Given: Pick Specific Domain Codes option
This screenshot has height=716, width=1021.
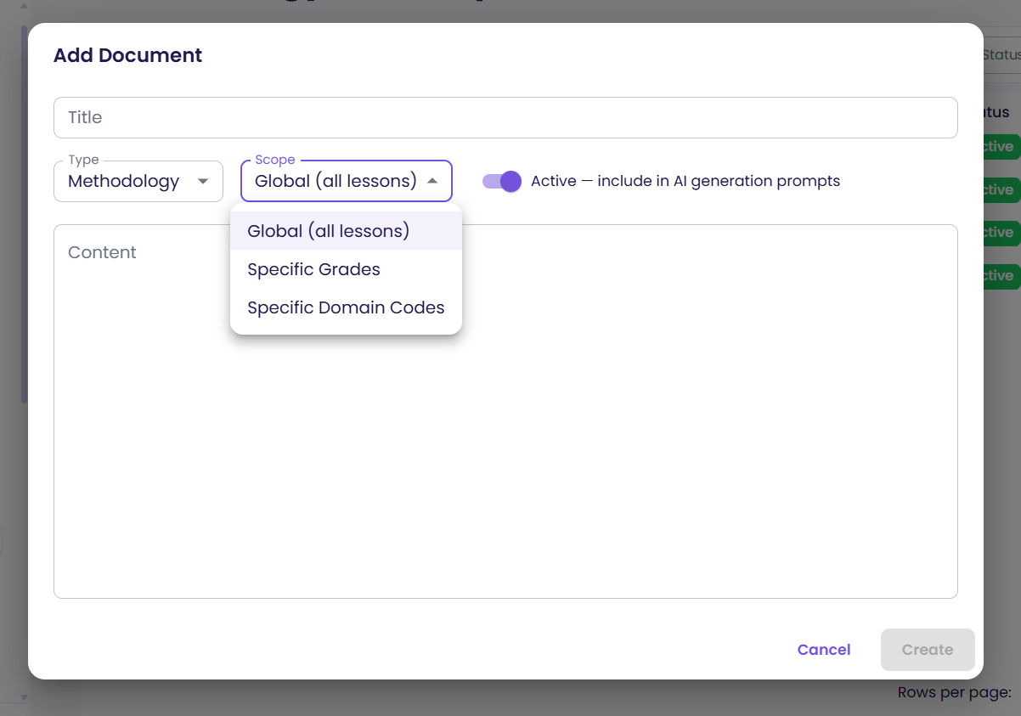Looking at the screenshot, I should (x=346, y=307).
